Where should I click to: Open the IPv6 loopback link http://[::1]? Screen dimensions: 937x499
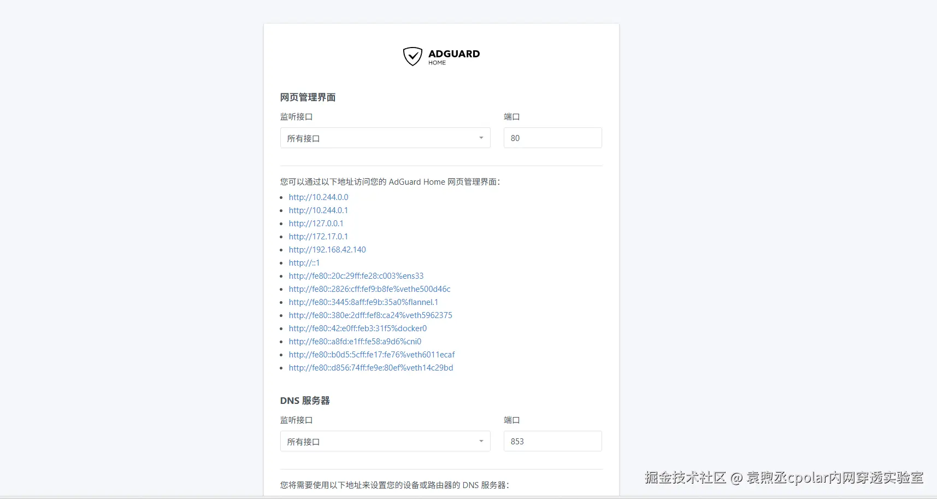pyautogui.click(x=304, y=263)
